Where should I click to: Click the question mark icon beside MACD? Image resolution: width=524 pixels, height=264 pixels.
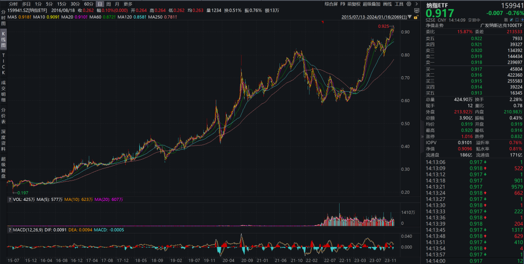tap(9, 230)
